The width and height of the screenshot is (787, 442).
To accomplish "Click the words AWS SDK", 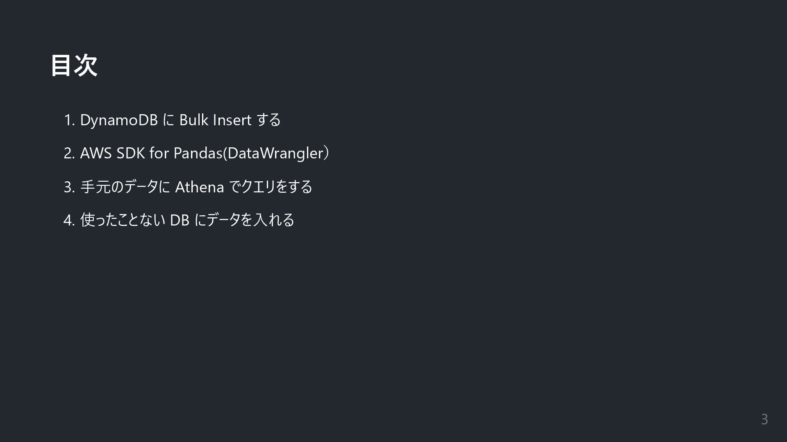I will (112, 153).
